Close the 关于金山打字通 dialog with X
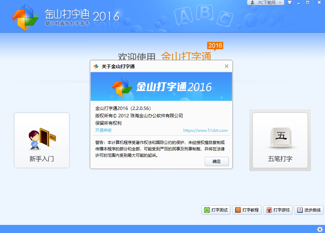Screen dimensions: 325x233 [x=227, y=66]
